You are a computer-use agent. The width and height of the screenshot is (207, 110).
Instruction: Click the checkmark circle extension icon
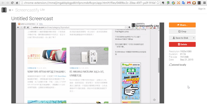pos(173,3)
